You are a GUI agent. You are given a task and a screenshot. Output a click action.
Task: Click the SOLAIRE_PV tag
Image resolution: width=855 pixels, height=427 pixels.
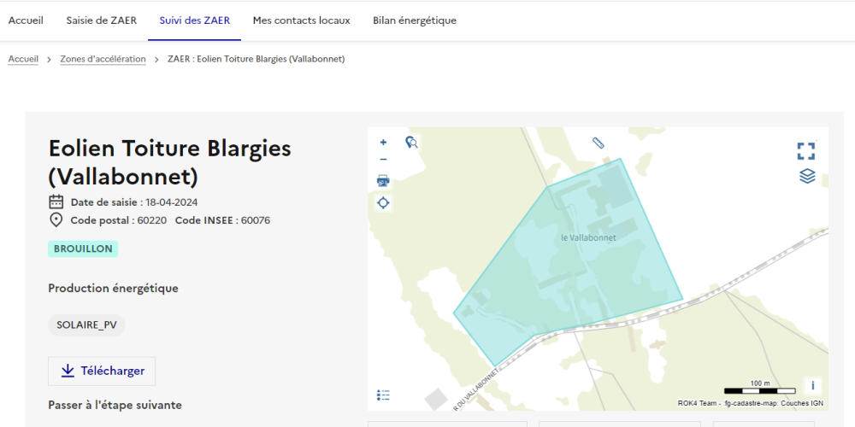pos(86,325)
